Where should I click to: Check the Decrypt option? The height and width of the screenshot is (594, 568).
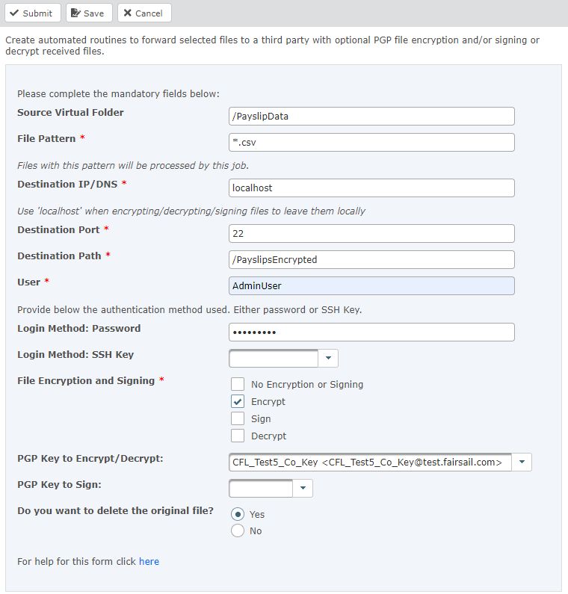pyautogui.click(x=238, y=436)
